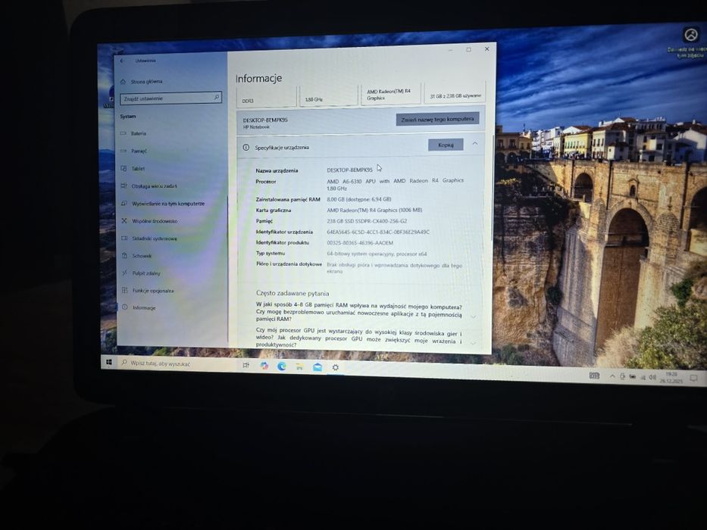
Task: Click the 8,00 GB RAM value
Action: [359, 199]
